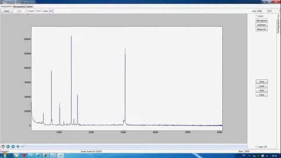This screenshot has height=158, width=281.
Task: Adjust Exp. 1000 exposure spinner
Action: (x=268, y=11)
